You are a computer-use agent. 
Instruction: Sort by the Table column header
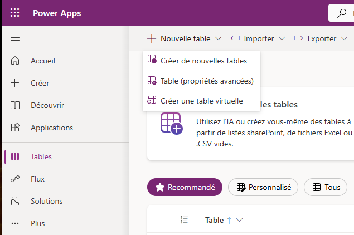click(214, 220)
